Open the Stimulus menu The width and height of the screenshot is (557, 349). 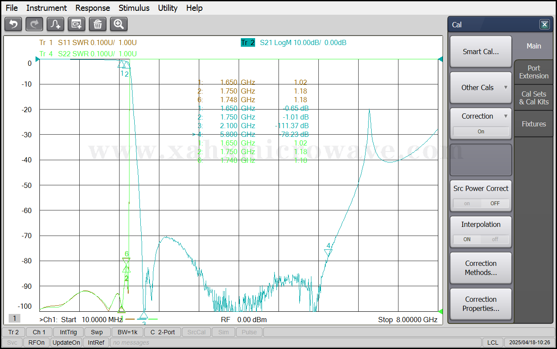134,8
